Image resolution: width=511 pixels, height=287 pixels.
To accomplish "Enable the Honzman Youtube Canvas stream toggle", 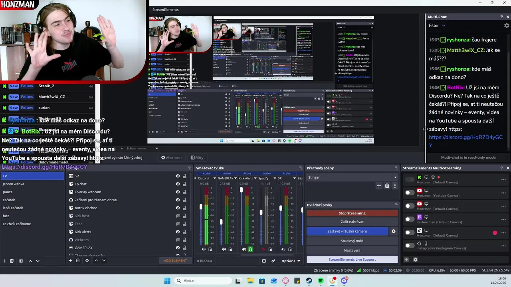I will click(x=409, y=193).
